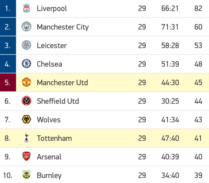Click the Sheffield Utd club crest

tap(27, 101)
